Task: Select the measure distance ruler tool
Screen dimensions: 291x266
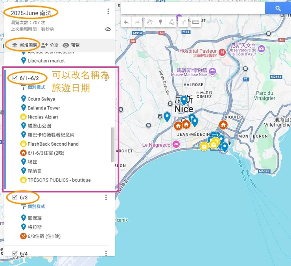Action: pyautogui.click(x=195, y=22)
